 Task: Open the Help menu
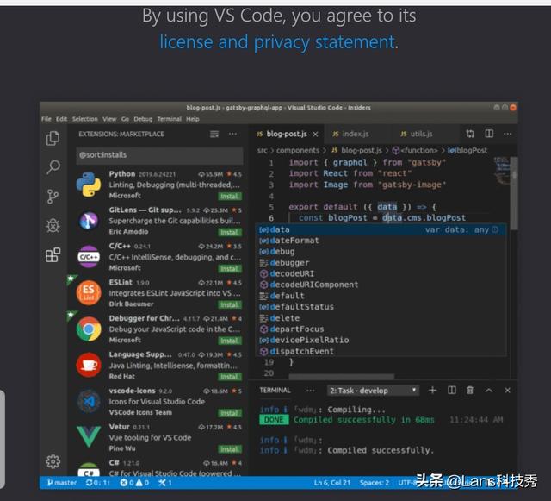coord(193,119)
